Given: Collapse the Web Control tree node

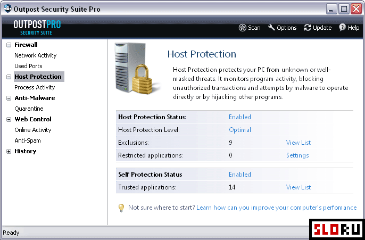Looking at the screenshot, I should [9, 119].
